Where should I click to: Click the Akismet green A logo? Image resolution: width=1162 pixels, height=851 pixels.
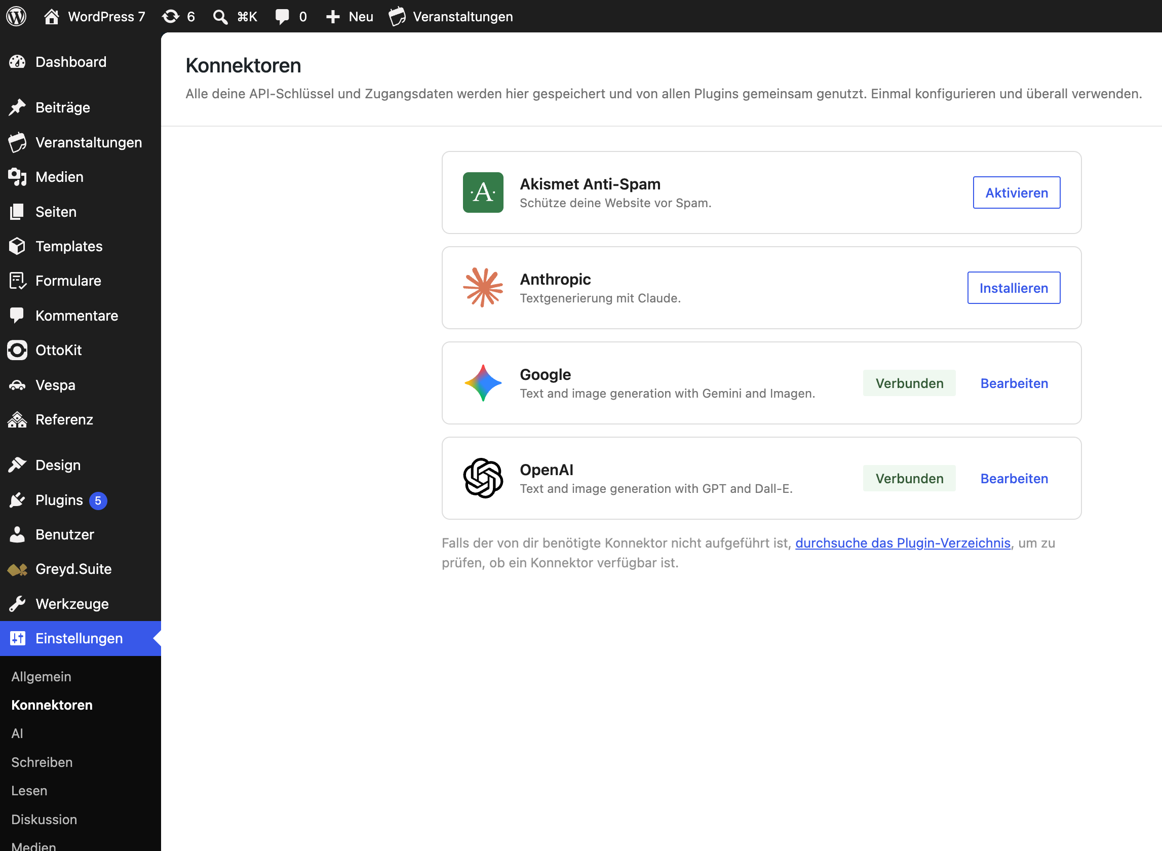coord(483,192)
